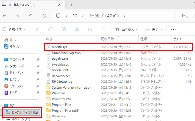Screen dimensions: 195x121
Task: Navigate up one folder level
Action: point(31,16)
